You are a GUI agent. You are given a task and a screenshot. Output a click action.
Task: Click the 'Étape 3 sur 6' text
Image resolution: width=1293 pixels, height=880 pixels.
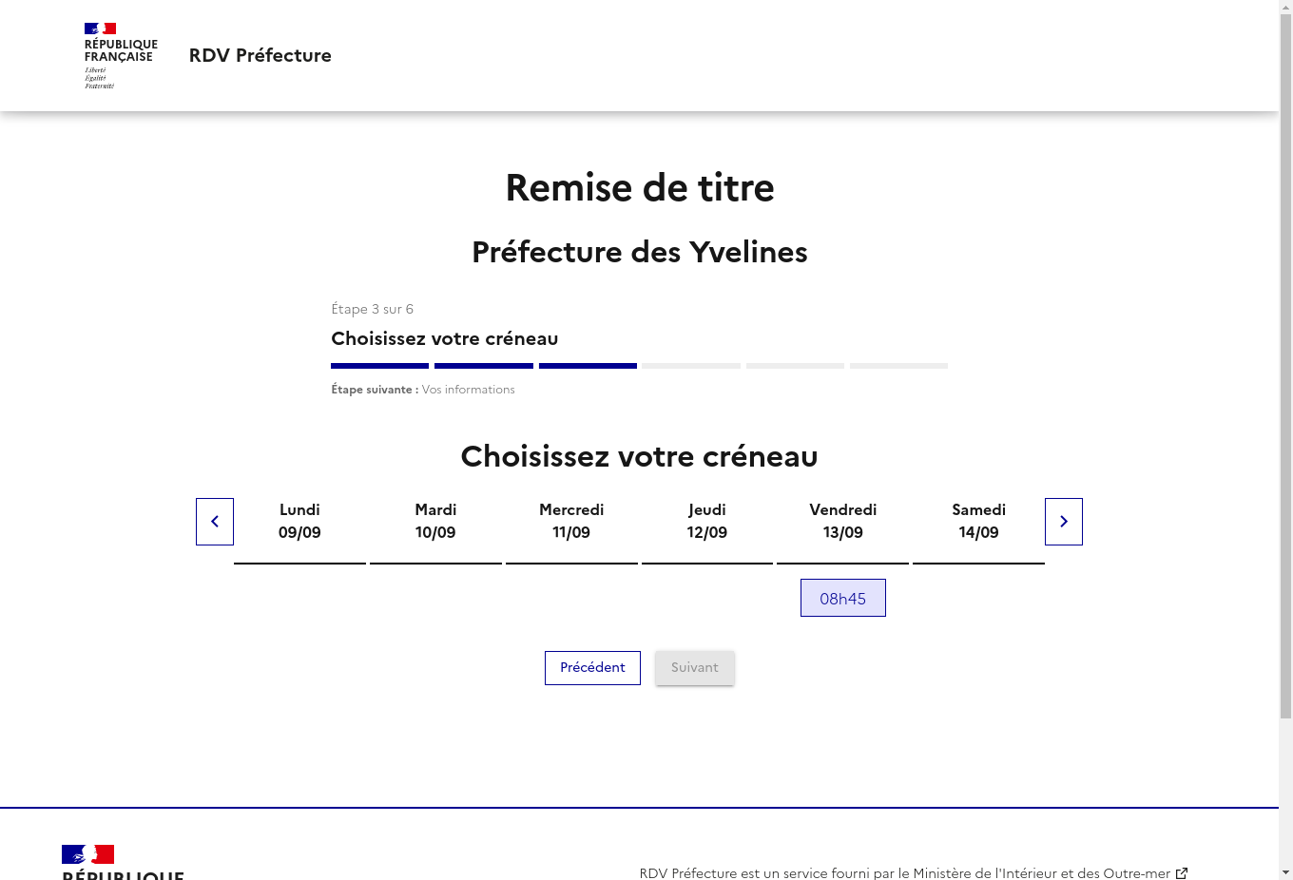coord(373,309)
